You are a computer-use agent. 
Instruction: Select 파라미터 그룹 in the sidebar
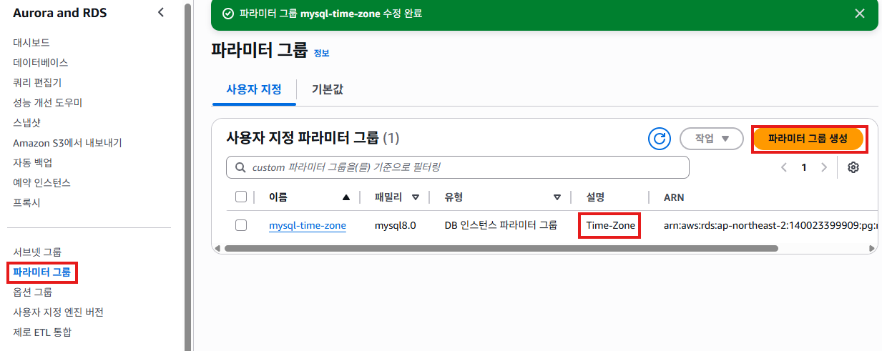(42, 272)
